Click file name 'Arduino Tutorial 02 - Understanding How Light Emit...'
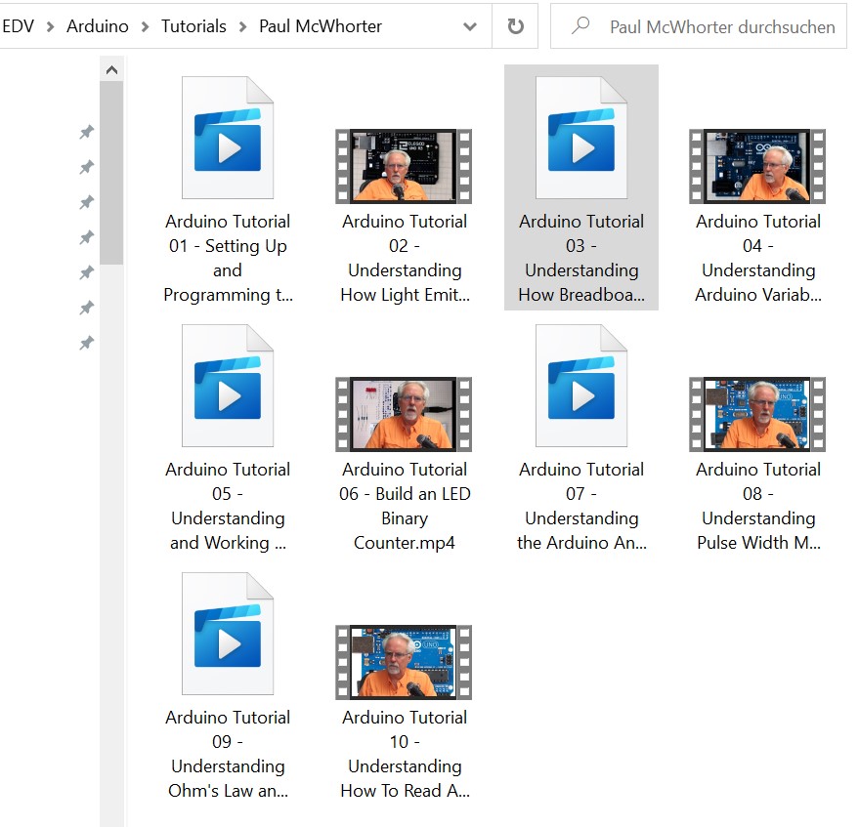This screenshot has width=859, height=827. tap(405, 258)
